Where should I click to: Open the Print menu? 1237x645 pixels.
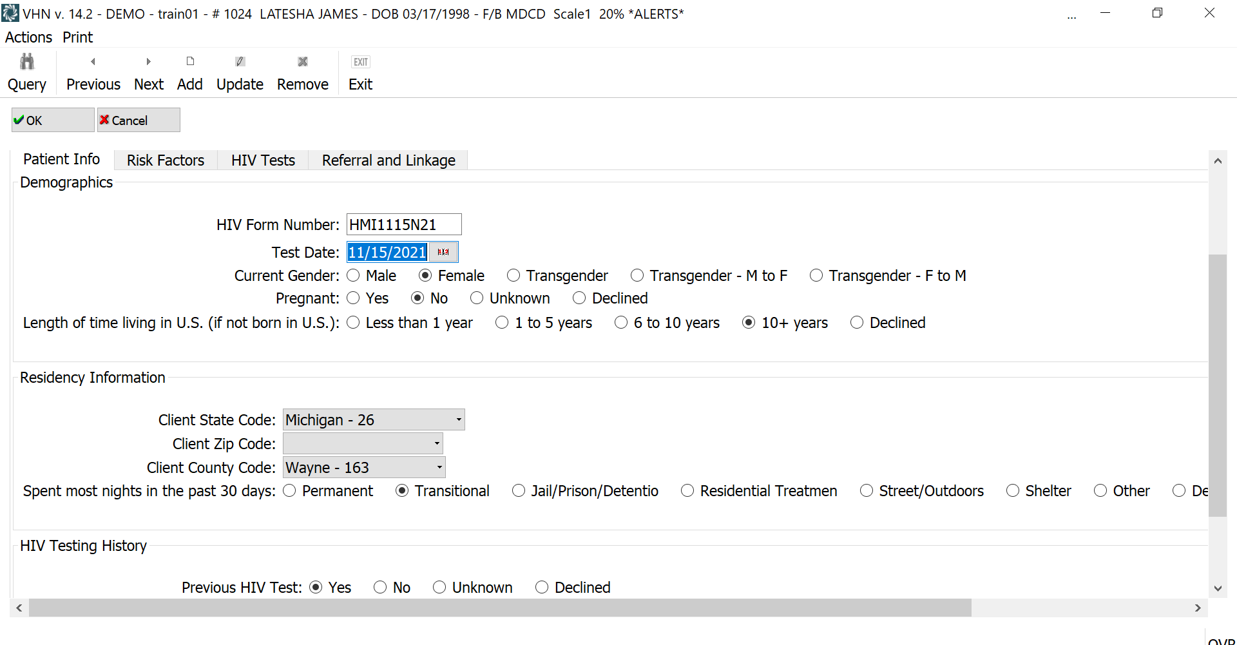tap(78, 37)
